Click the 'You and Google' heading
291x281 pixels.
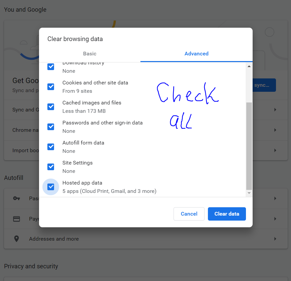pyautogui.click(x=25, y=9)
